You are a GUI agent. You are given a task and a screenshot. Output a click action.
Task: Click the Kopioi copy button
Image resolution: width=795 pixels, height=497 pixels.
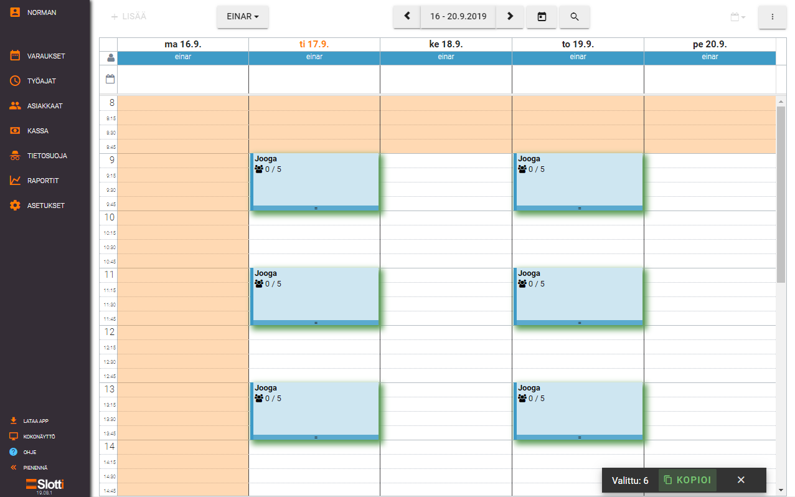(687, 480)
